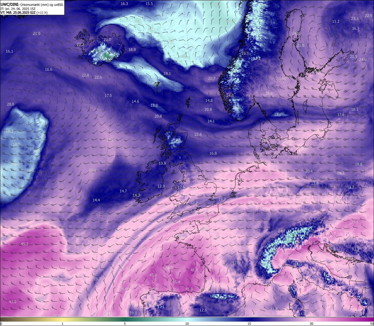Click the 23.3 value label
The width and height of the screenshot is (374, 326).
[355, 18]
